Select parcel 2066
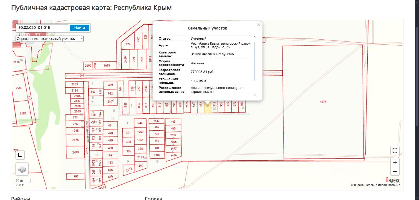Image resolution: width=419 pixels, height=200 pixels. [173, 142]
